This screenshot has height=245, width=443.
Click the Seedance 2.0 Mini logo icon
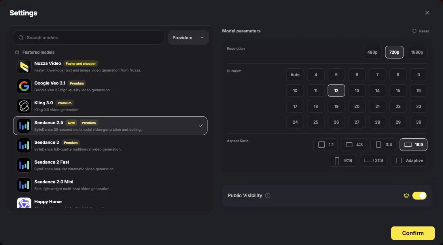click(x=24, y=185)
